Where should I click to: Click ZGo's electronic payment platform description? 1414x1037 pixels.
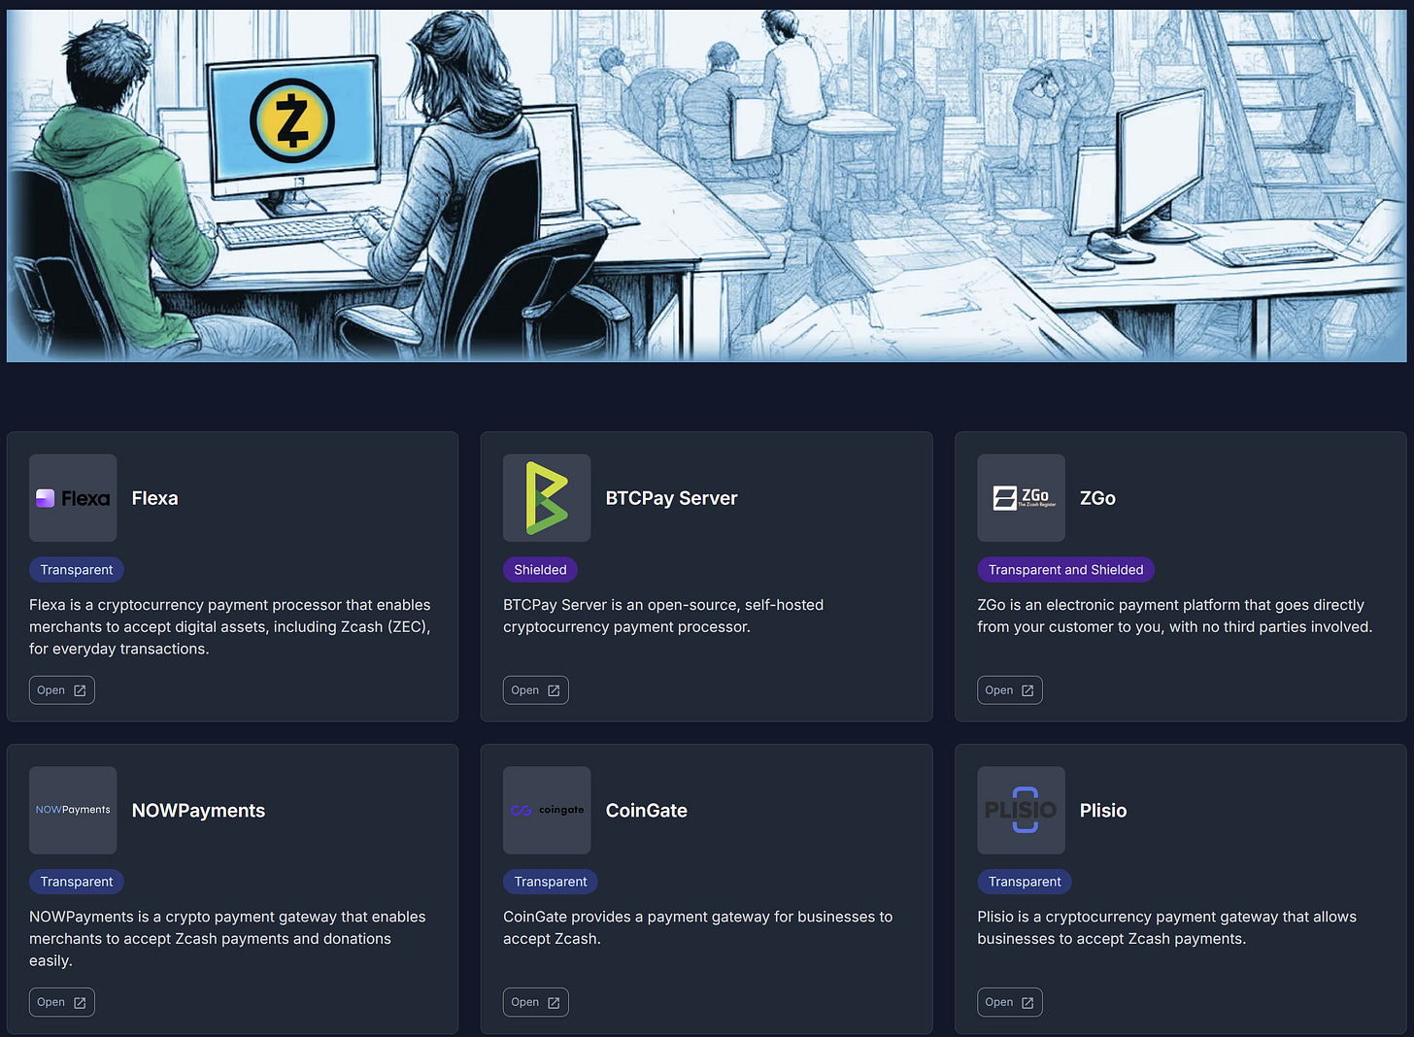coord(1175,616)
